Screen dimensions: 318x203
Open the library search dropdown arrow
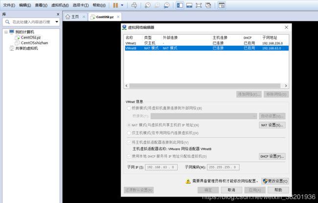57,22
